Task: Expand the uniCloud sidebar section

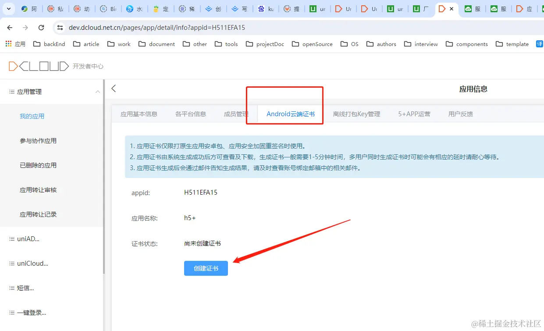Action: [x=51, y=263]
